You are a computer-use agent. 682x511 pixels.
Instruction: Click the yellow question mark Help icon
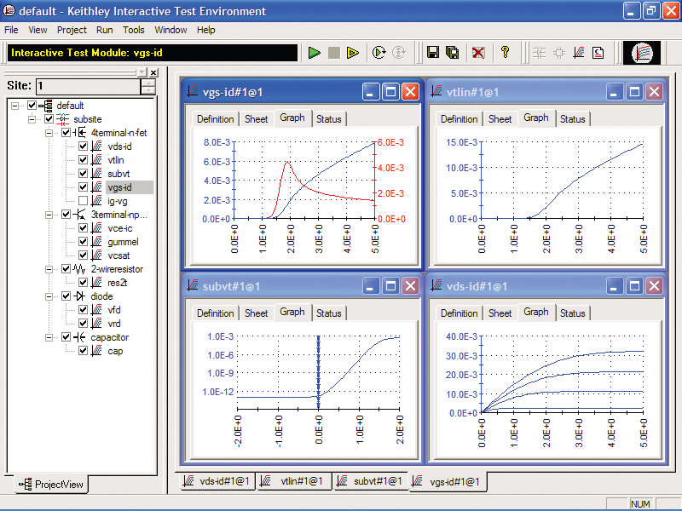[505, 52]
